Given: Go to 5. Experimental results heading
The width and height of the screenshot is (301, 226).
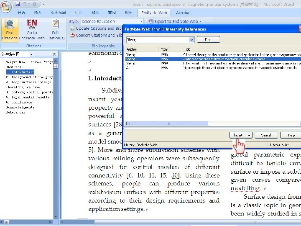Looking at the screenshot, I should [28, 97].
